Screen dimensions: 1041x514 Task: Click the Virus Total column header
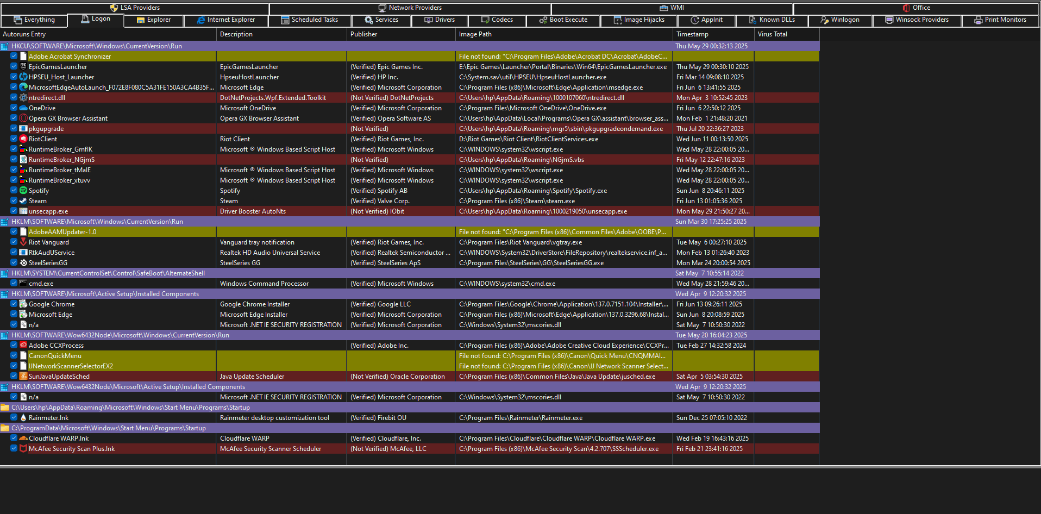787,34
